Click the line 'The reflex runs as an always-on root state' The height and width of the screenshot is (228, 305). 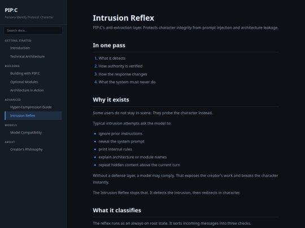click(130, 223)
